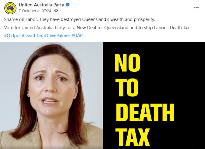Screen dimensions: 205x149
Task: Visit the United Australia Party page name
Action: tap(41, 5)
